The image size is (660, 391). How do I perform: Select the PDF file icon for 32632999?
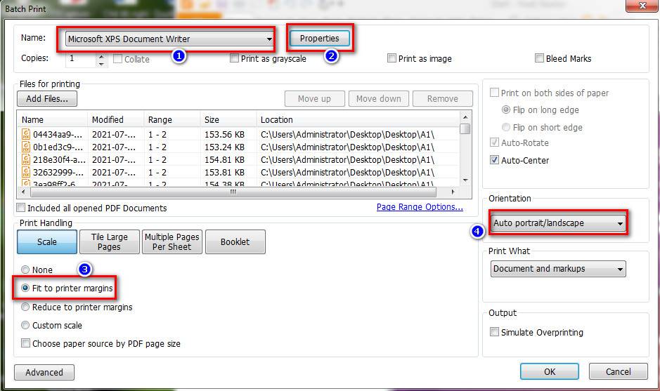pyautogui.click(x=26, y=172)
